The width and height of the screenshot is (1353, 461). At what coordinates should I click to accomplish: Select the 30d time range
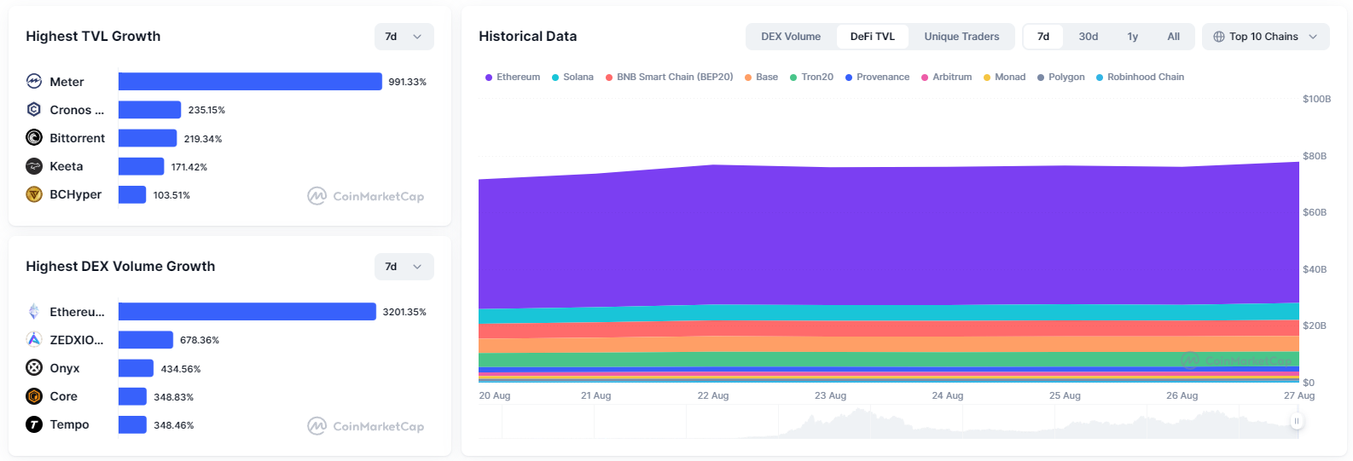pyautogui.click(x=1089, y=37)
